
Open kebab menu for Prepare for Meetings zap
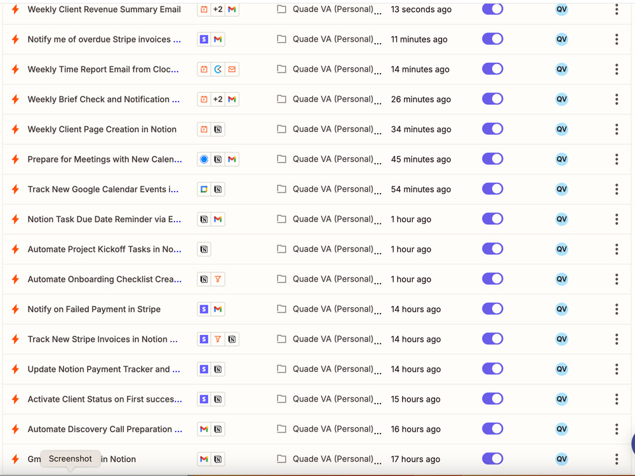617,159
